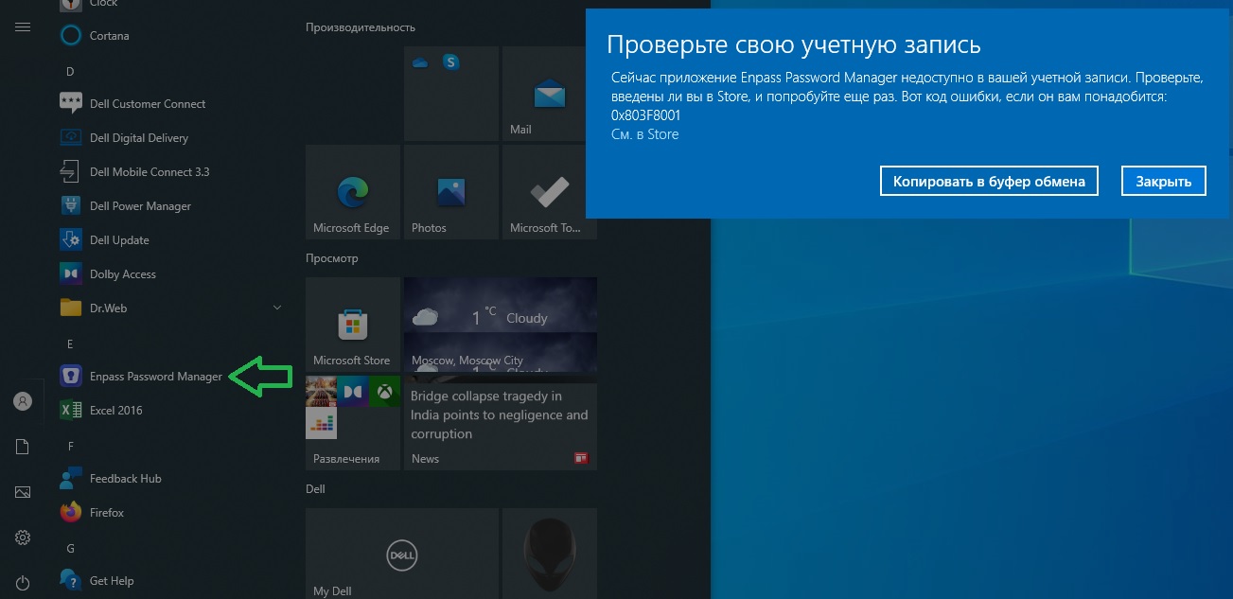The image size is (1233, 599).
Task: Click the Power icon in Start sidebar
Action: tap(23, 583)
